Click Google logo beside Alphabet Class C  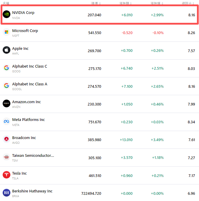point(7,68)
